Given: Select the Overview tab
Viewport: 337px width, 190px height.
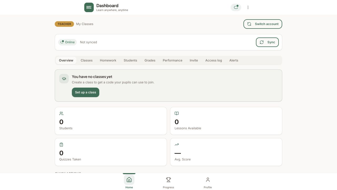Looking at the screenshot, I should pyautogui.click(x=66, y=60).
